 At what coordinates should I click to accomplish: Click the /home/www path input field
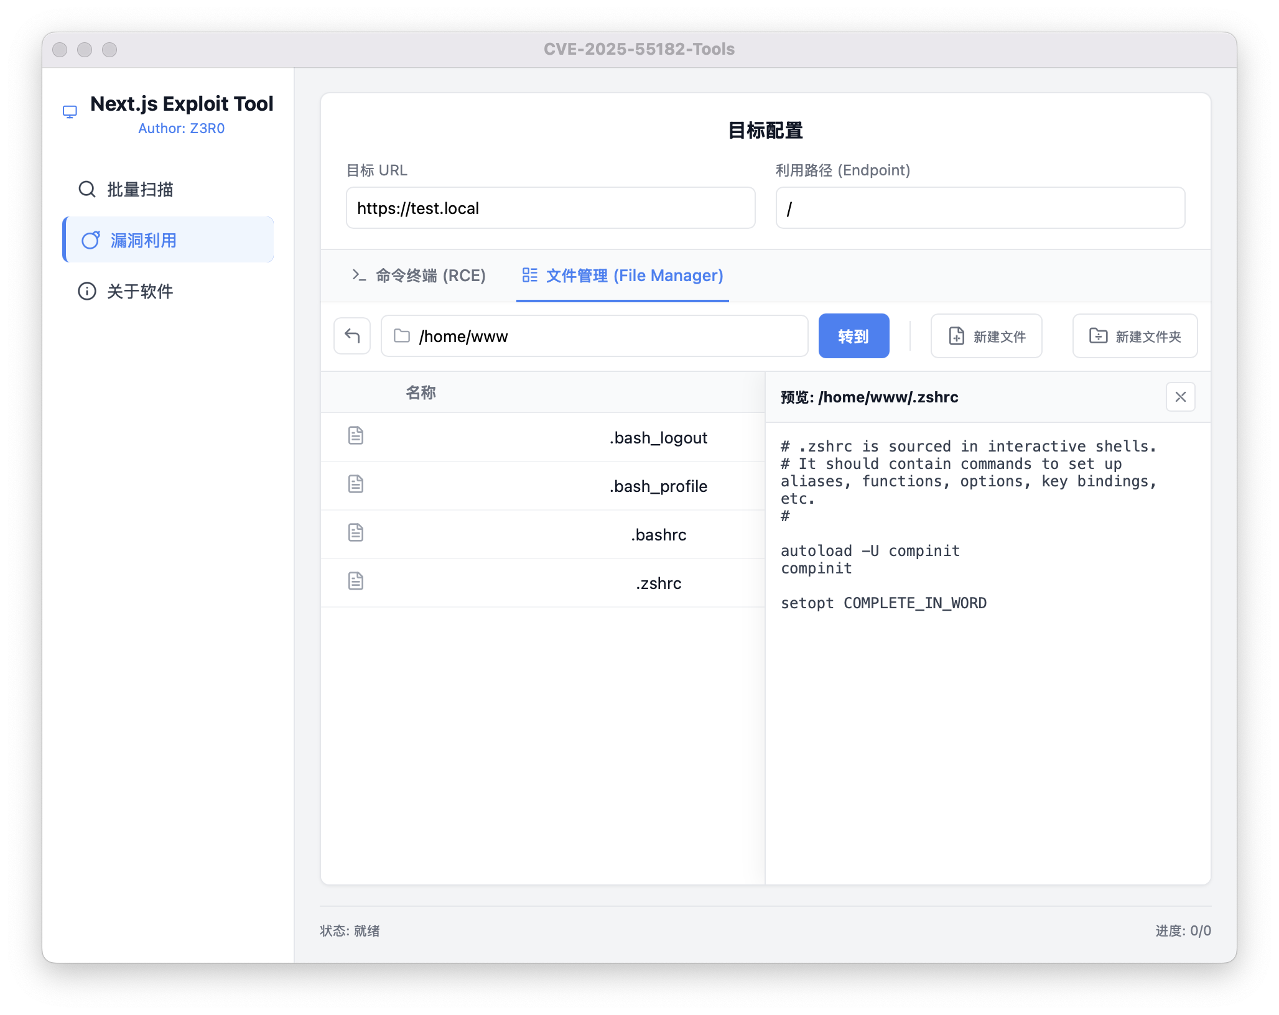tap(595, 336)
